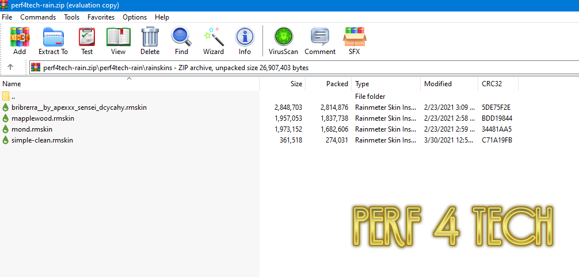Click packed size 1,682,606
The height and width of the screenshot is (277, 579).
pyautogui.click(x=334, y=129)
